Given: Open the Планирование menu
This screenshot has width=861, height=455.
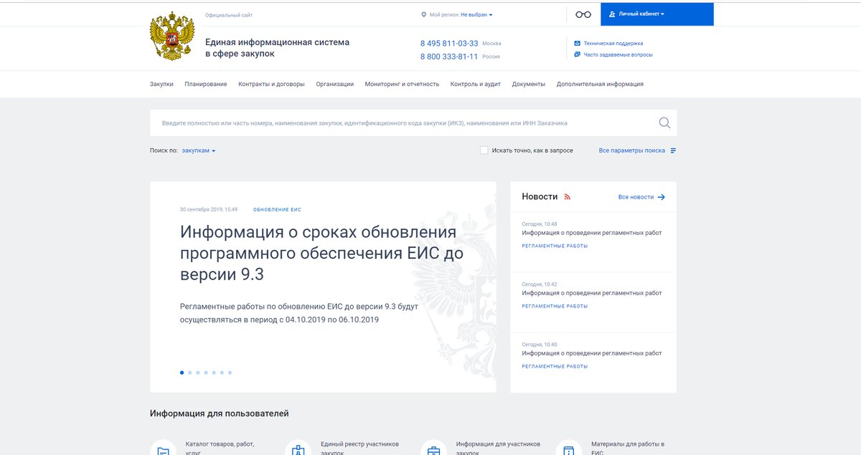Looking at the screenshot, I should tap(206, 84).
